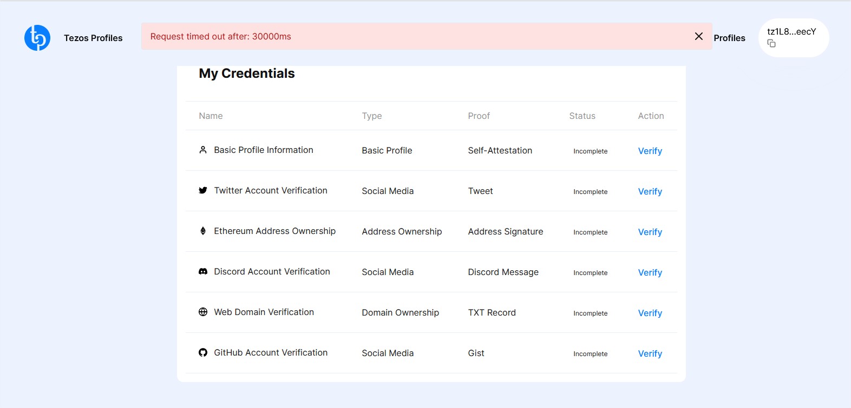Click the 'Address Ownership' type cell
Viewport: 851px width, 408px height.
coord(402,231)
